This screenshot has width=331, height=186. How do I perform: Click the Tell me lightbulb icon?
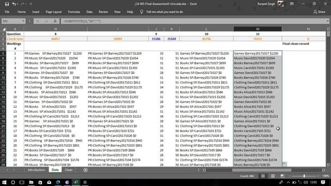[x=141, y=12]
